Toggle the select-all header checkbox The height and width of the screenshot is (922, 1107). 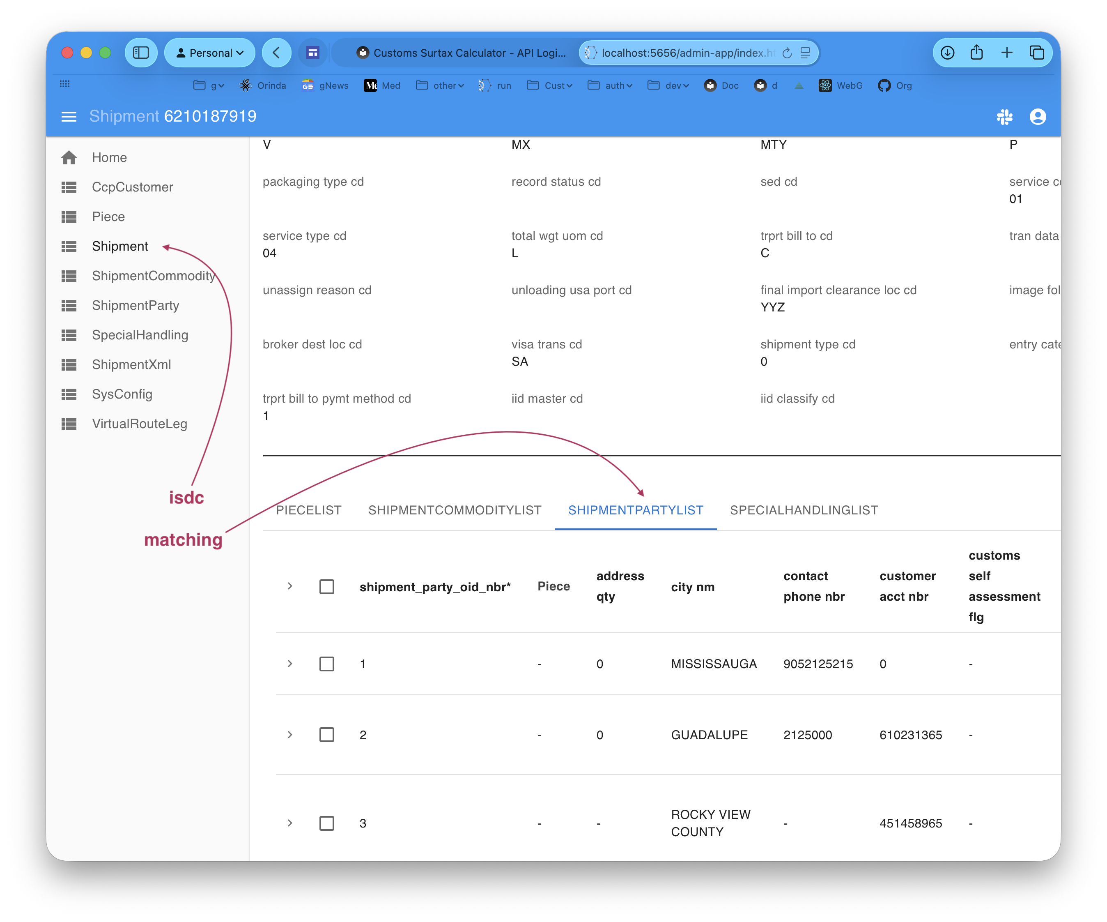(x=326, y=587)
